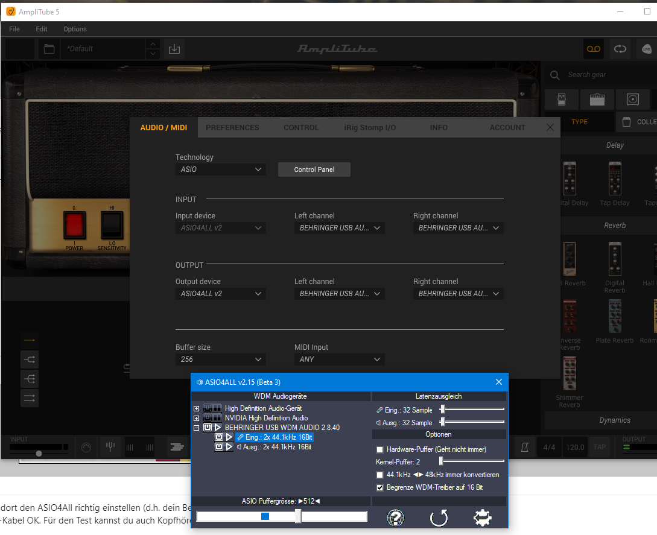Image resolution: width=657 pixels, height=535 pixels.
Task: Select the cabinet speaker gear category icon
Action: [633, 100]
